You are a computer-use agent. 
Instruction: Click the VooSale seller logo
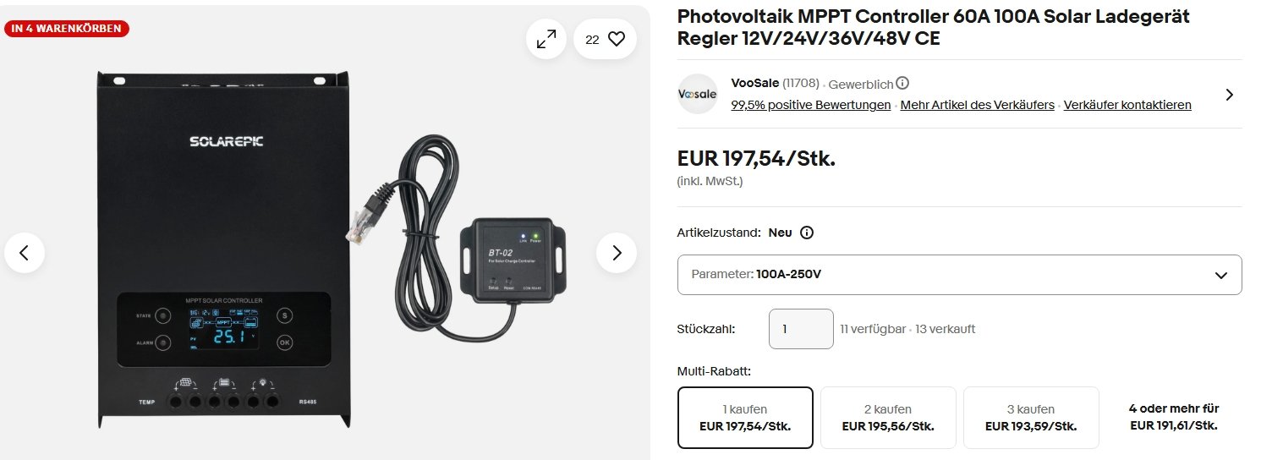click(698, 94)
